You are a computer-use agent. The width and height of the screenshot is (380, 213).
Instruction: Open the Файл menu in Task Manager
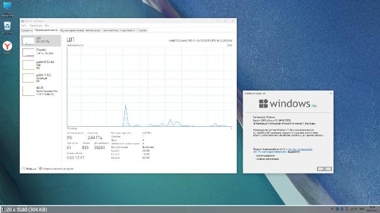click(24, 26)
